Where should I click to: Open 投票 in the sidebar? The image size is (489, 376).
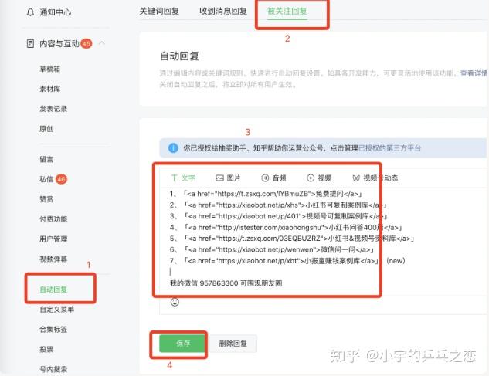click(x=46, y=349)
